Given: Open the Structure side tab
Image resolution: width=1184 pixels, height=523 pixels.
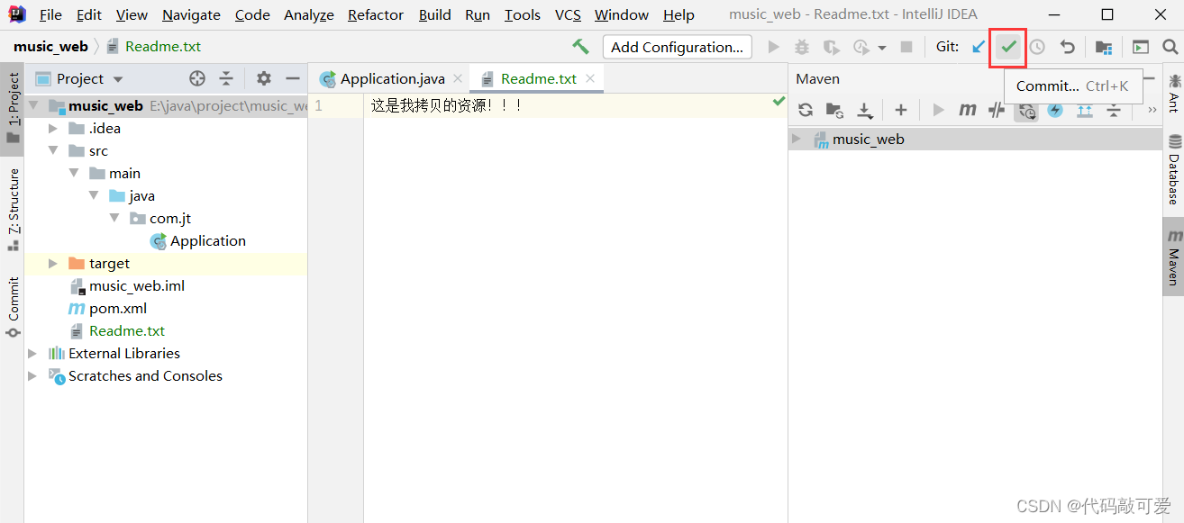Looking at the screenshot, I should click(14, 210).
